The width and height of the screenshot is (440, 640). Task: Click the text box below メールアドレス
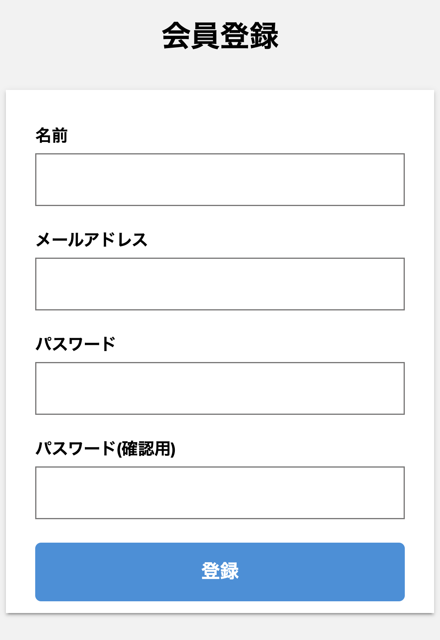click(x=220, y=284)
